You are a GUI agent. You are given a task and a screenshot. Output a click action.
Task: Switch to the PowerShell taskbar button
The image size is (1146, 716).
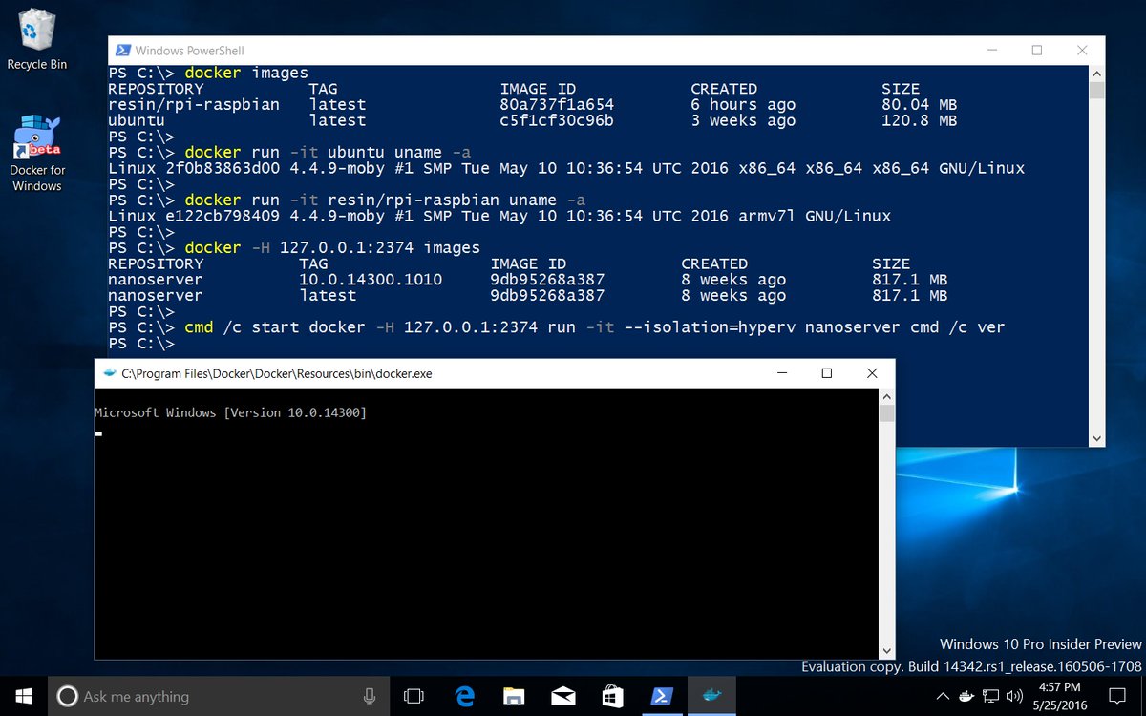[661, 696]
